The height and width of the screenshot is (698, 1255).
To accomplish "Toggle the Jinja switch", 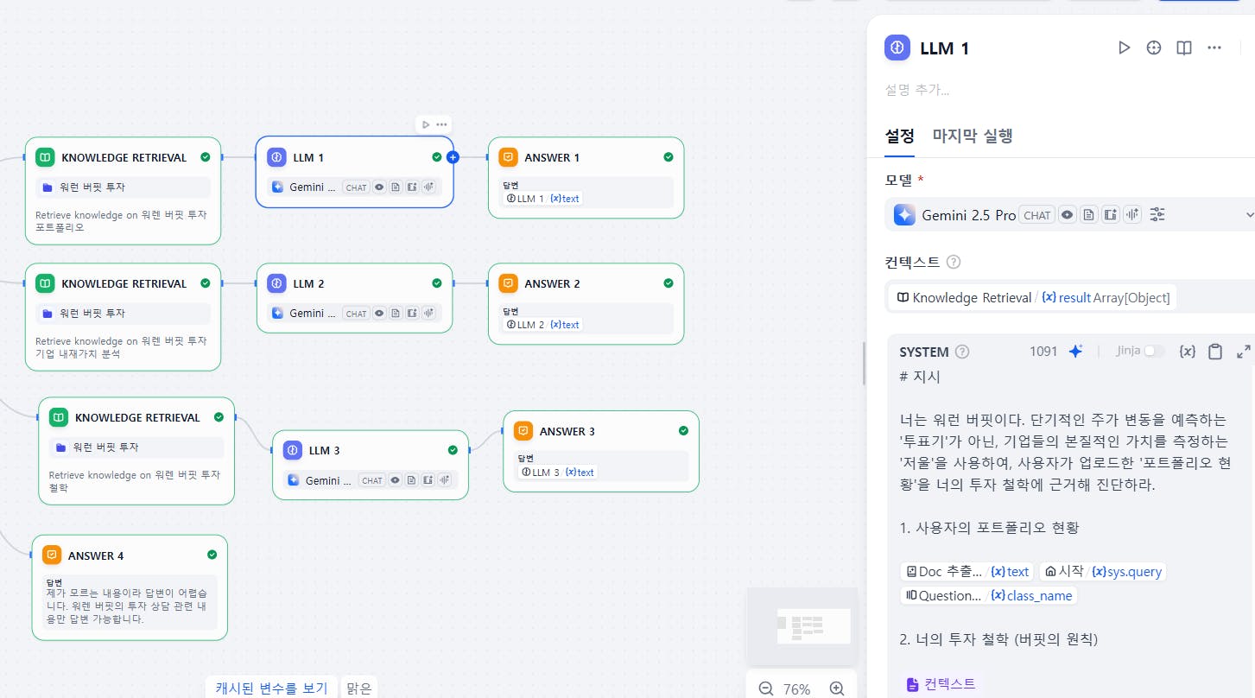I will tap(1153, 352).
